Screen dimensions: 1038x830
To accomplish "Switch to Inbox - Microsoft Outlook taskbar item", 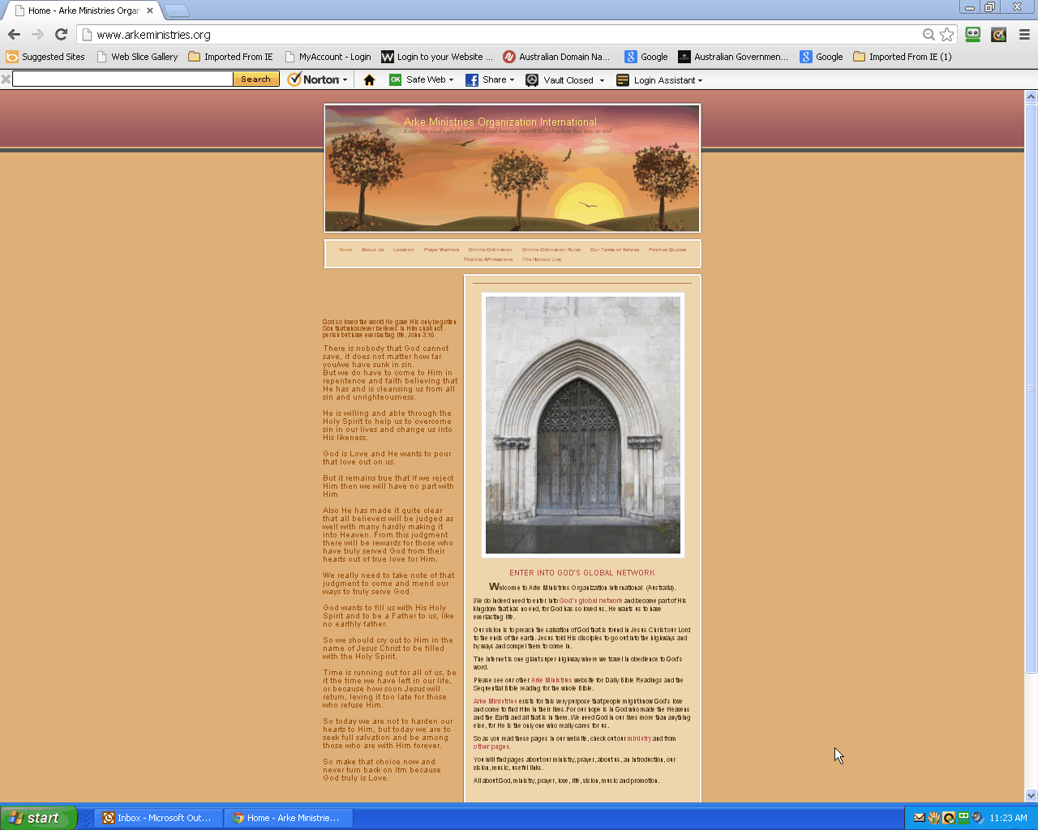I will 157,818.
